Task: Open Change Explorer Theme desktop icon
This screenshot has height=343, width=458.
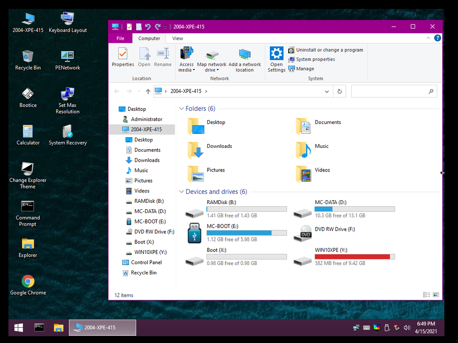Action: coord(28,176)
